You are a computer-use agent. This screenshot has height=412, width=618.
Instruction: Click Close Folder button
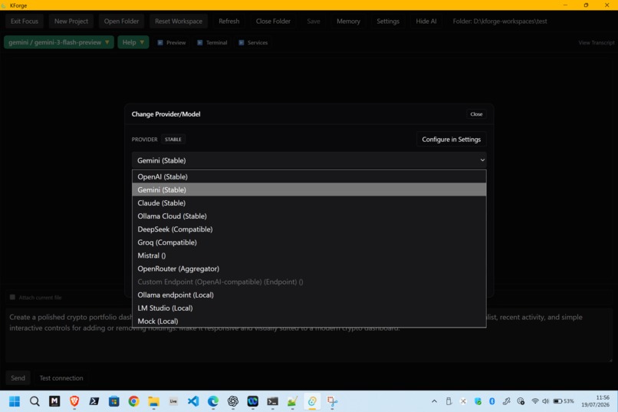click(x=273, y=21)
